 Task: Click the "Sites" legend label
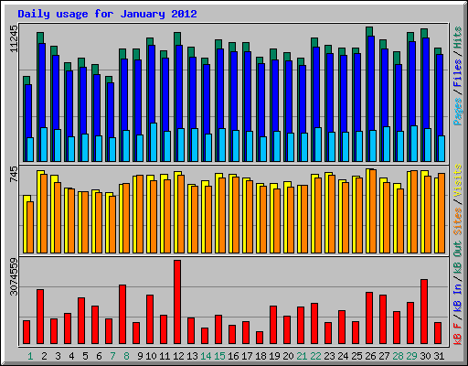click(x=458, y=221)
